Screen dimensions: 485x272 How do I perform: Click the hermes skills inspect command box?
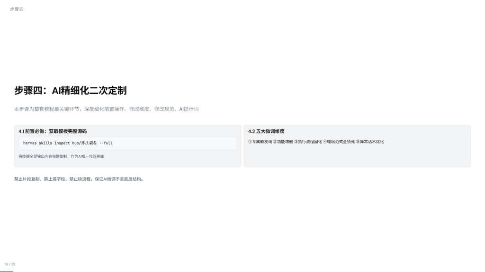(127, 143)
